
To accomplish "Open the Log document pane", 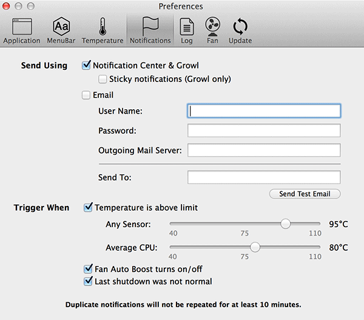I will pyautogui.click(x=187, y=30).
